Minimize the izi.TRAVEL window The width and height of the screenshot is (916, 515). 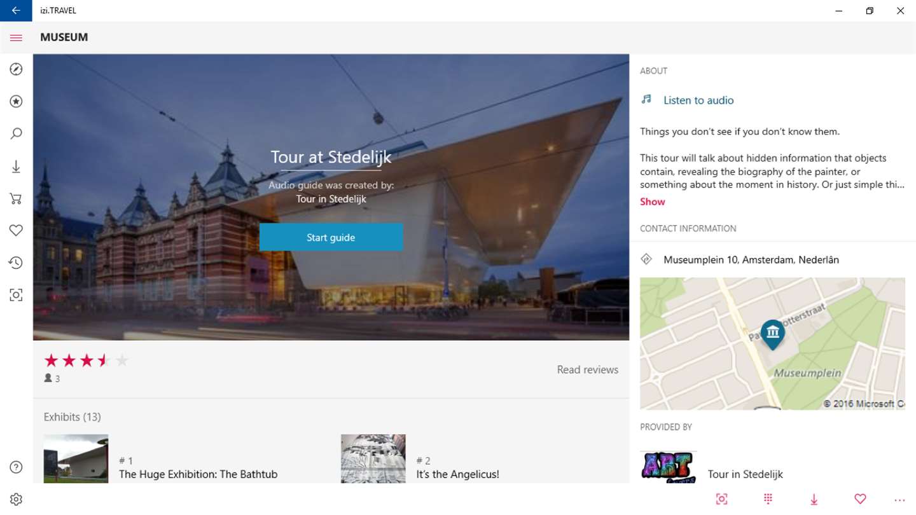839,11
